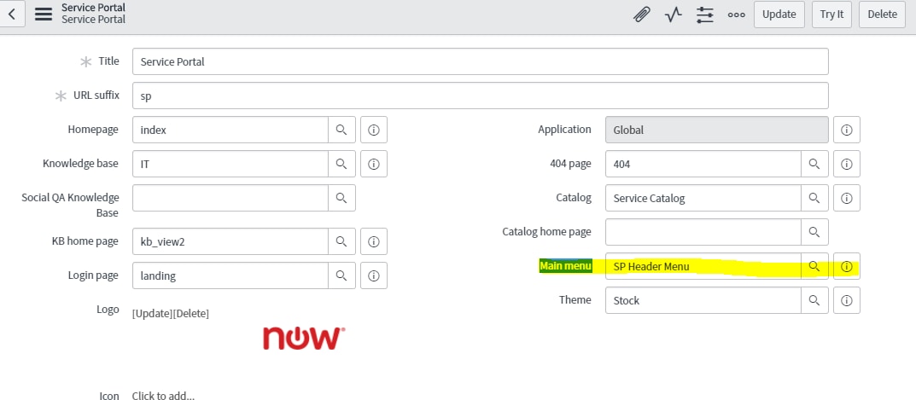Open the activity stream pulse icon
Viewport: 916px width, 400px height.
point(674,14)
